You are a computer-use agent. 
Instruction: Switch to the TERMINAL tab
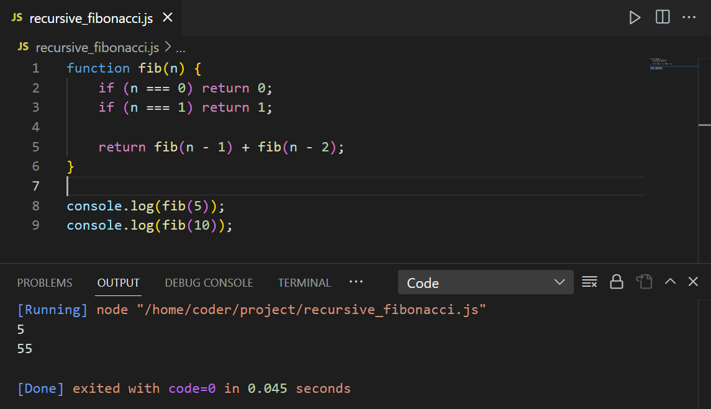click(x=304, y=282)
